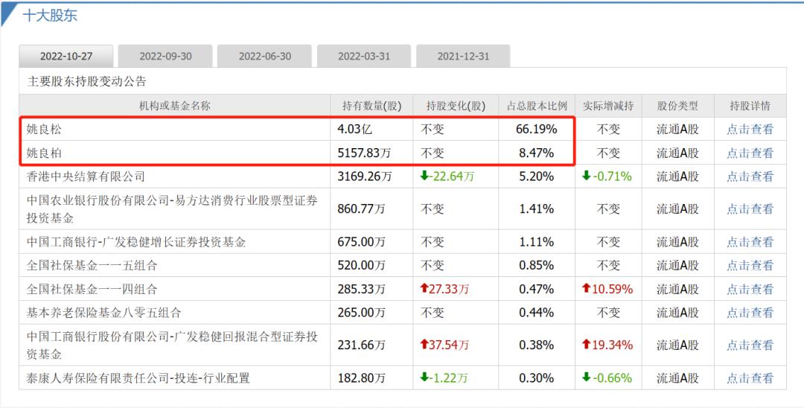This screenshot has height=408, width=804.
Task: Click the 0.85% share ratio
Action: 536,265
